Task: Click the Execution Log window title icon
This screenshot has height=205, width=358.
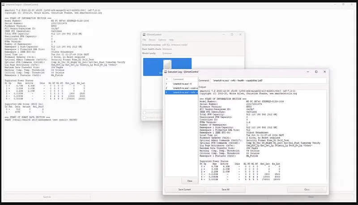Action: click(165, 71)
